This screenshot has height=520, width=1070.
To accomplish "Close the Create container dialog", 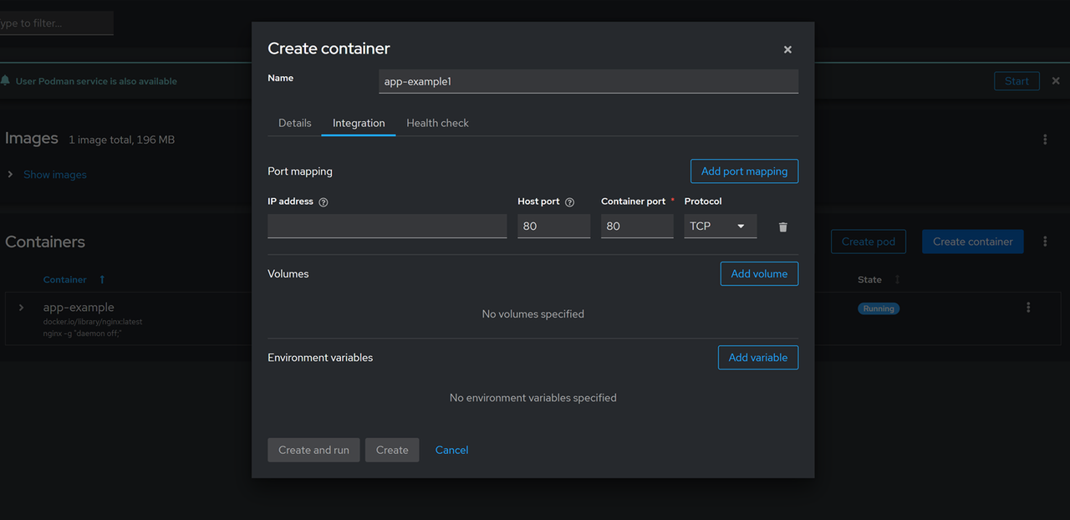I will 787,49.
